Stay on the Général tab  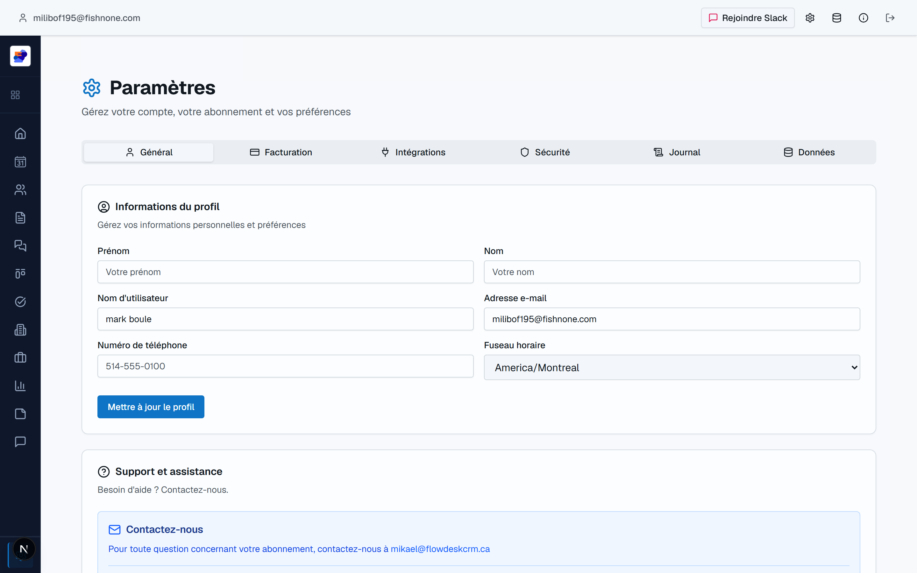[149, 152]
